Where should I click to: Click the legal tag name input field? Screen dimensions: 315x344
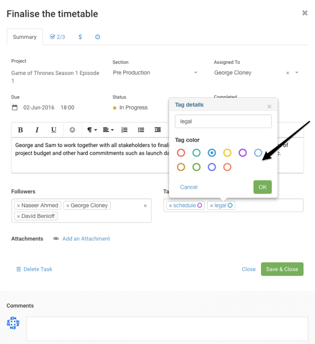tap(223, 121)
